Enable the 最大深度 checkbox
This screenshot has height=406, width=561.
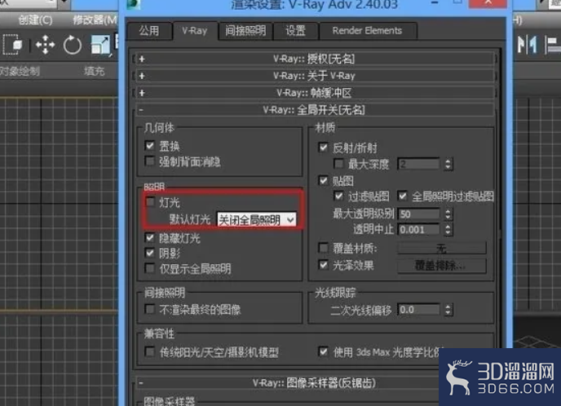tap(338, 164)
